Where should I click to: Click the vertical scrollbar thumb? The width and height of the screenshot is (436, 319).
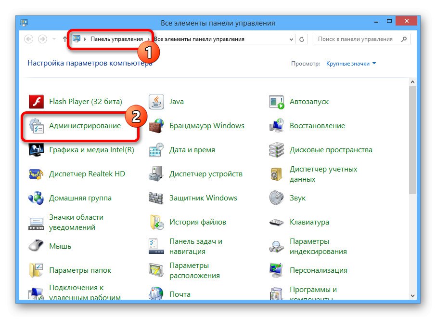coord(412,140)
